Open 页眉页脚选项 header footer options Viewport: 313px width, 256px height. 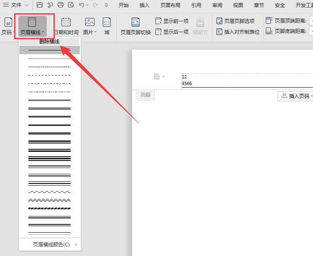pos(236,21)
